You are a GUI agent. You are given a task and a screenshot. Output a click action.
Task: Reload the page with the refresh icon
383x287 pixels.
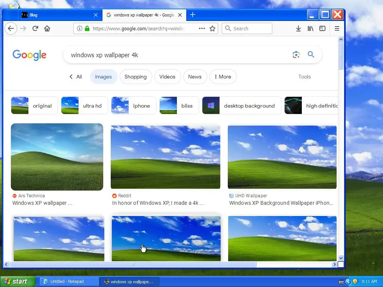(x=35, y=28)
